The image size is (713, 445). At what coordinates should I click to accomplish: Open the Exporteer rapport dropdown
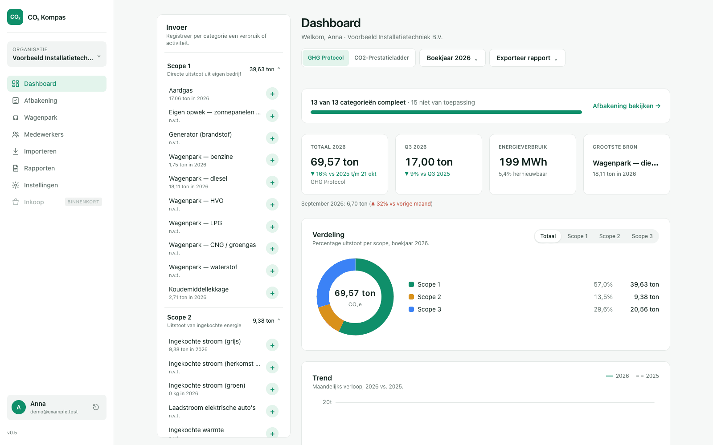click(527, 58)
